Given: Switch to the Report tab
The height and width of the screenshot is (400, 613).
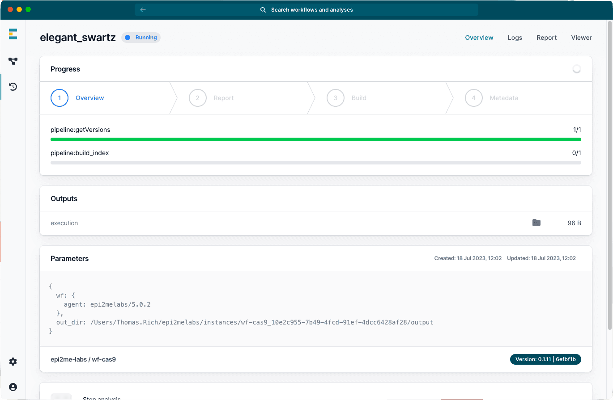Looking at the screenshot, I should click(x=546, y=38).
